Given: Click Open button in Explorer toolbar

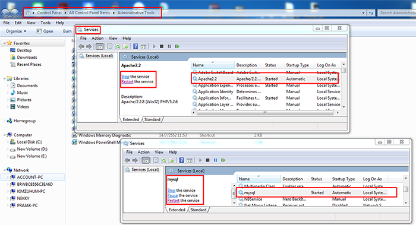Looking at the screenshot, I should coord(45,31).
